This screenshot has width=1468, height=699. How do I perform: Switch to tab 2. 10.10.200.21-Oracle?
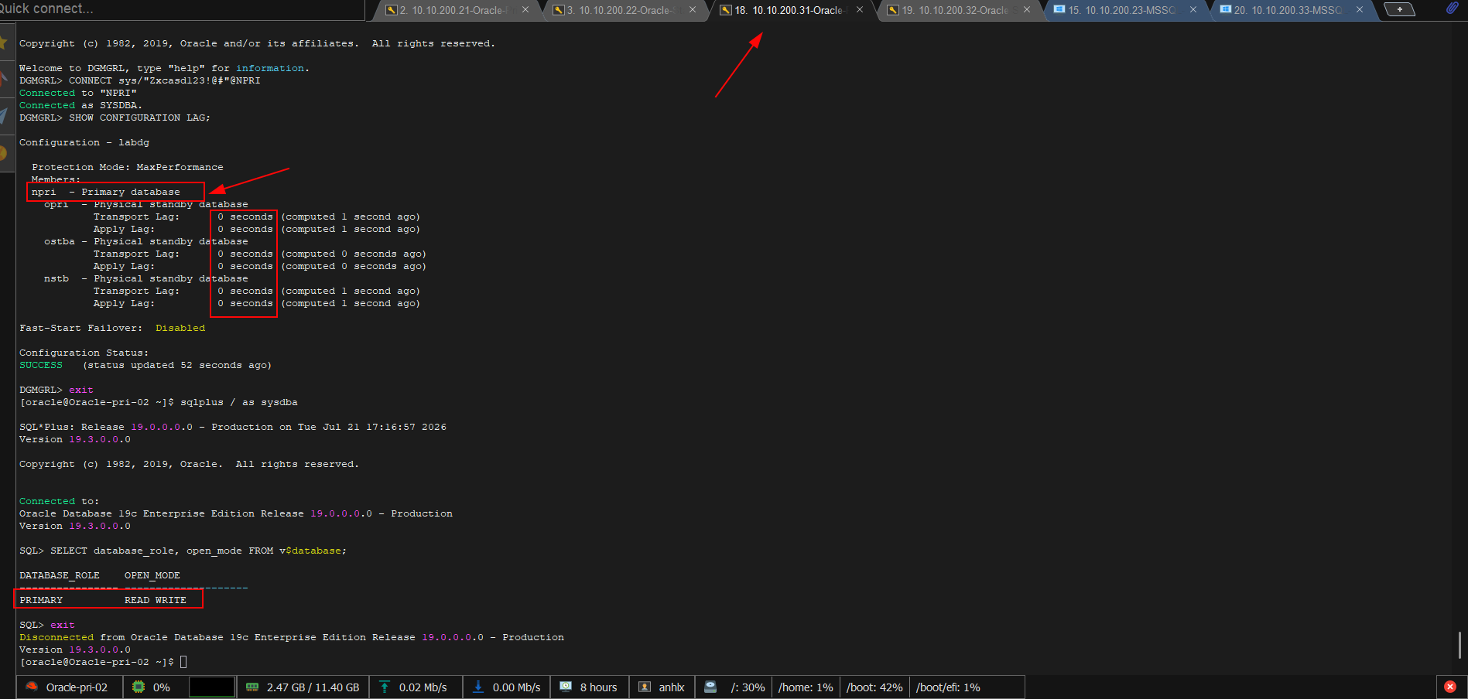(x=457, y=10)
